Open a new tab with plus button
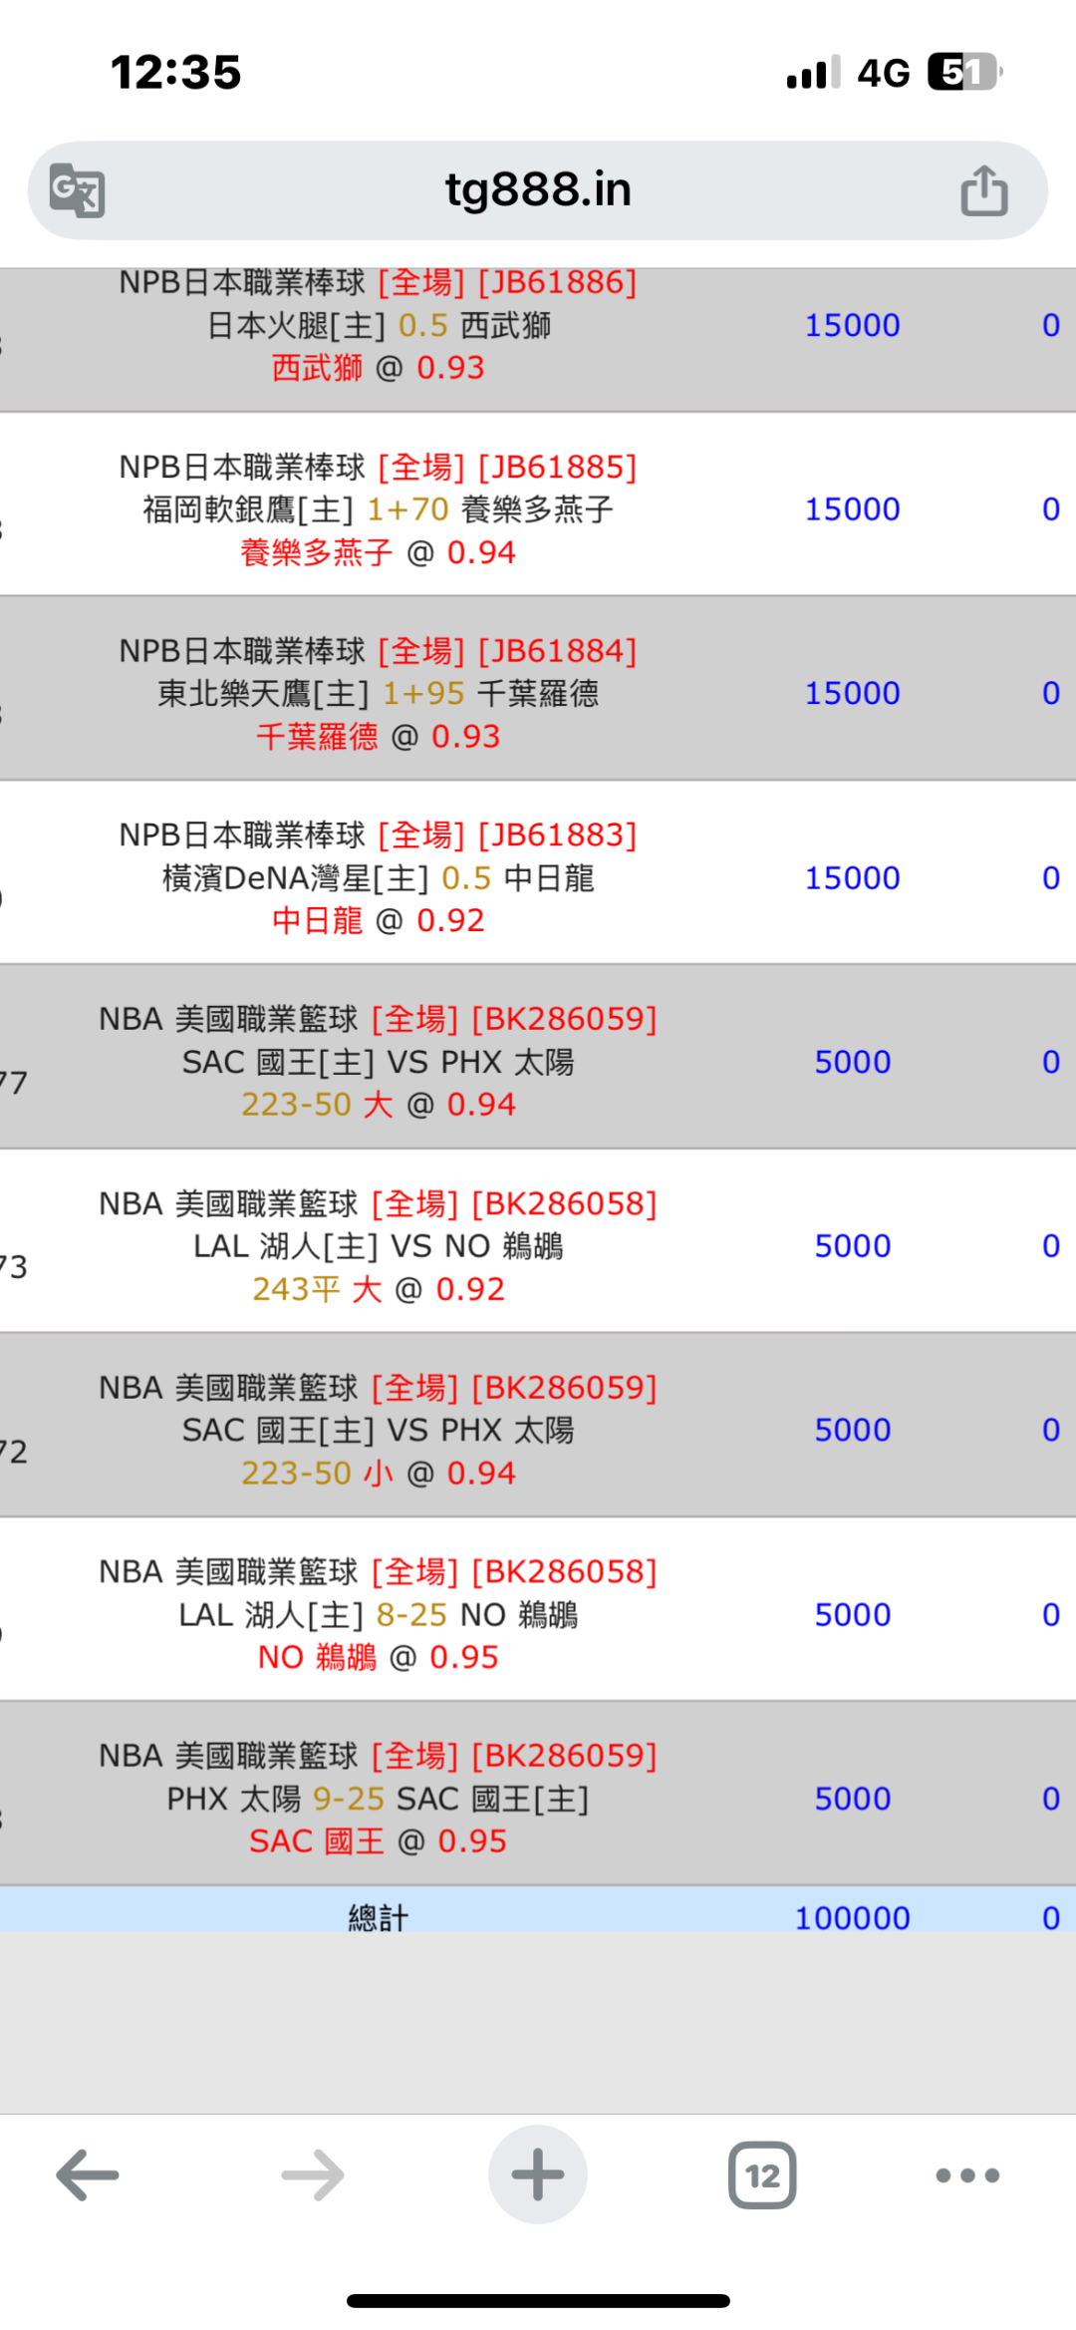1076x2330 pixels. pyautogui.click(x=537, y=2174)
